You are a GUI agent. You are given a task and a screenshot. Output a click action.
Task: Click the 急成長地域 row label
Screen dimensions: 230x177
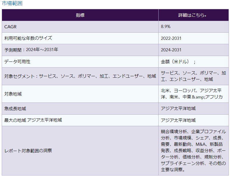(x=15, y=109)
